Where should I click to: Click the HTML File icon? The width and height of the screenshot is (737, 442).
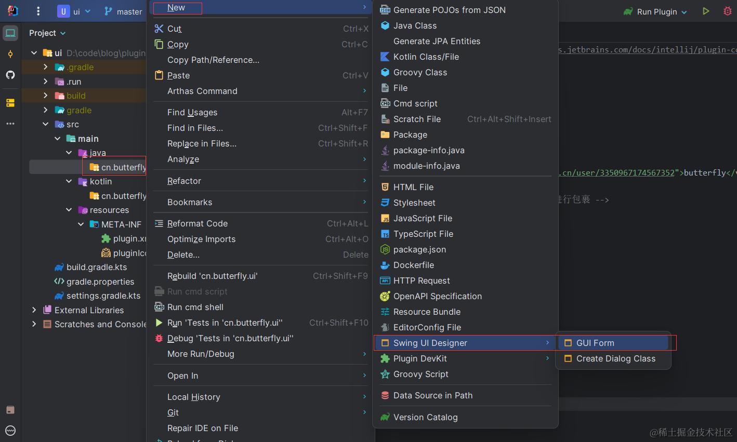385,187
